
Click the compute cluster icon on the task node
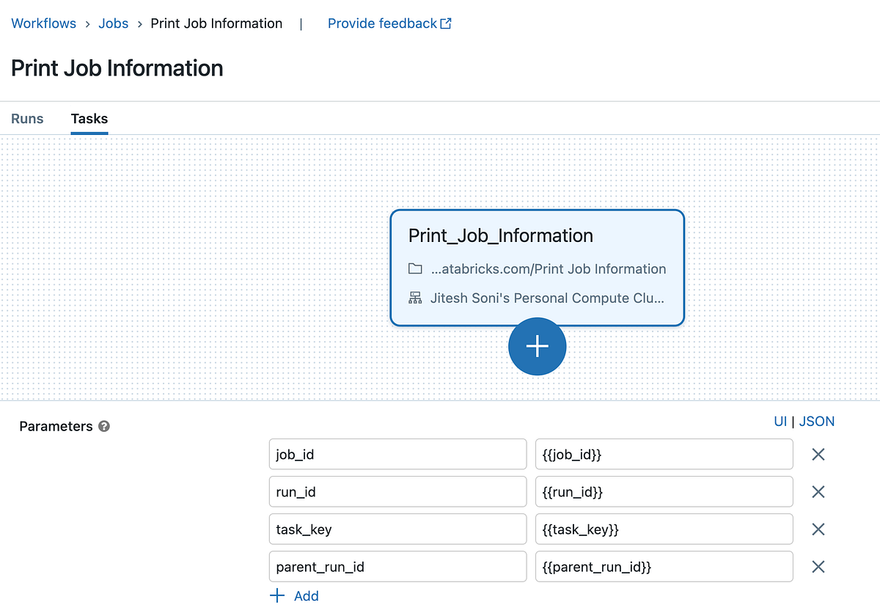[415, 298]
